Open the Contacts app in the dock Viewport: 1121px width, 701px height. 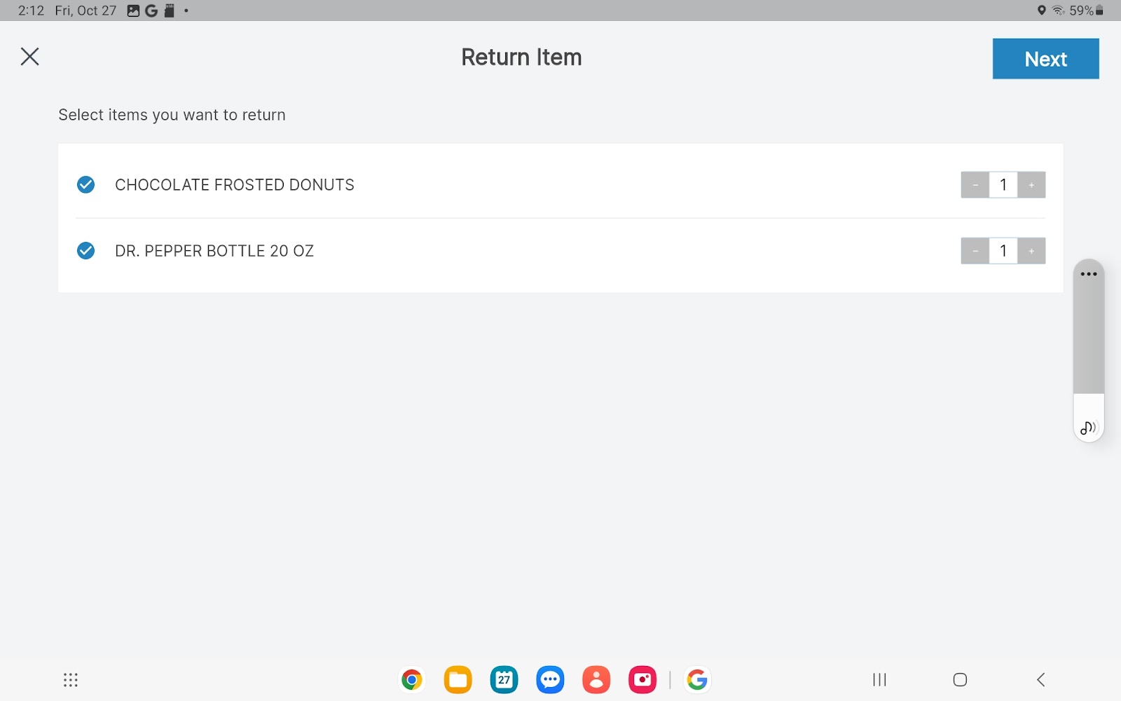596,679
